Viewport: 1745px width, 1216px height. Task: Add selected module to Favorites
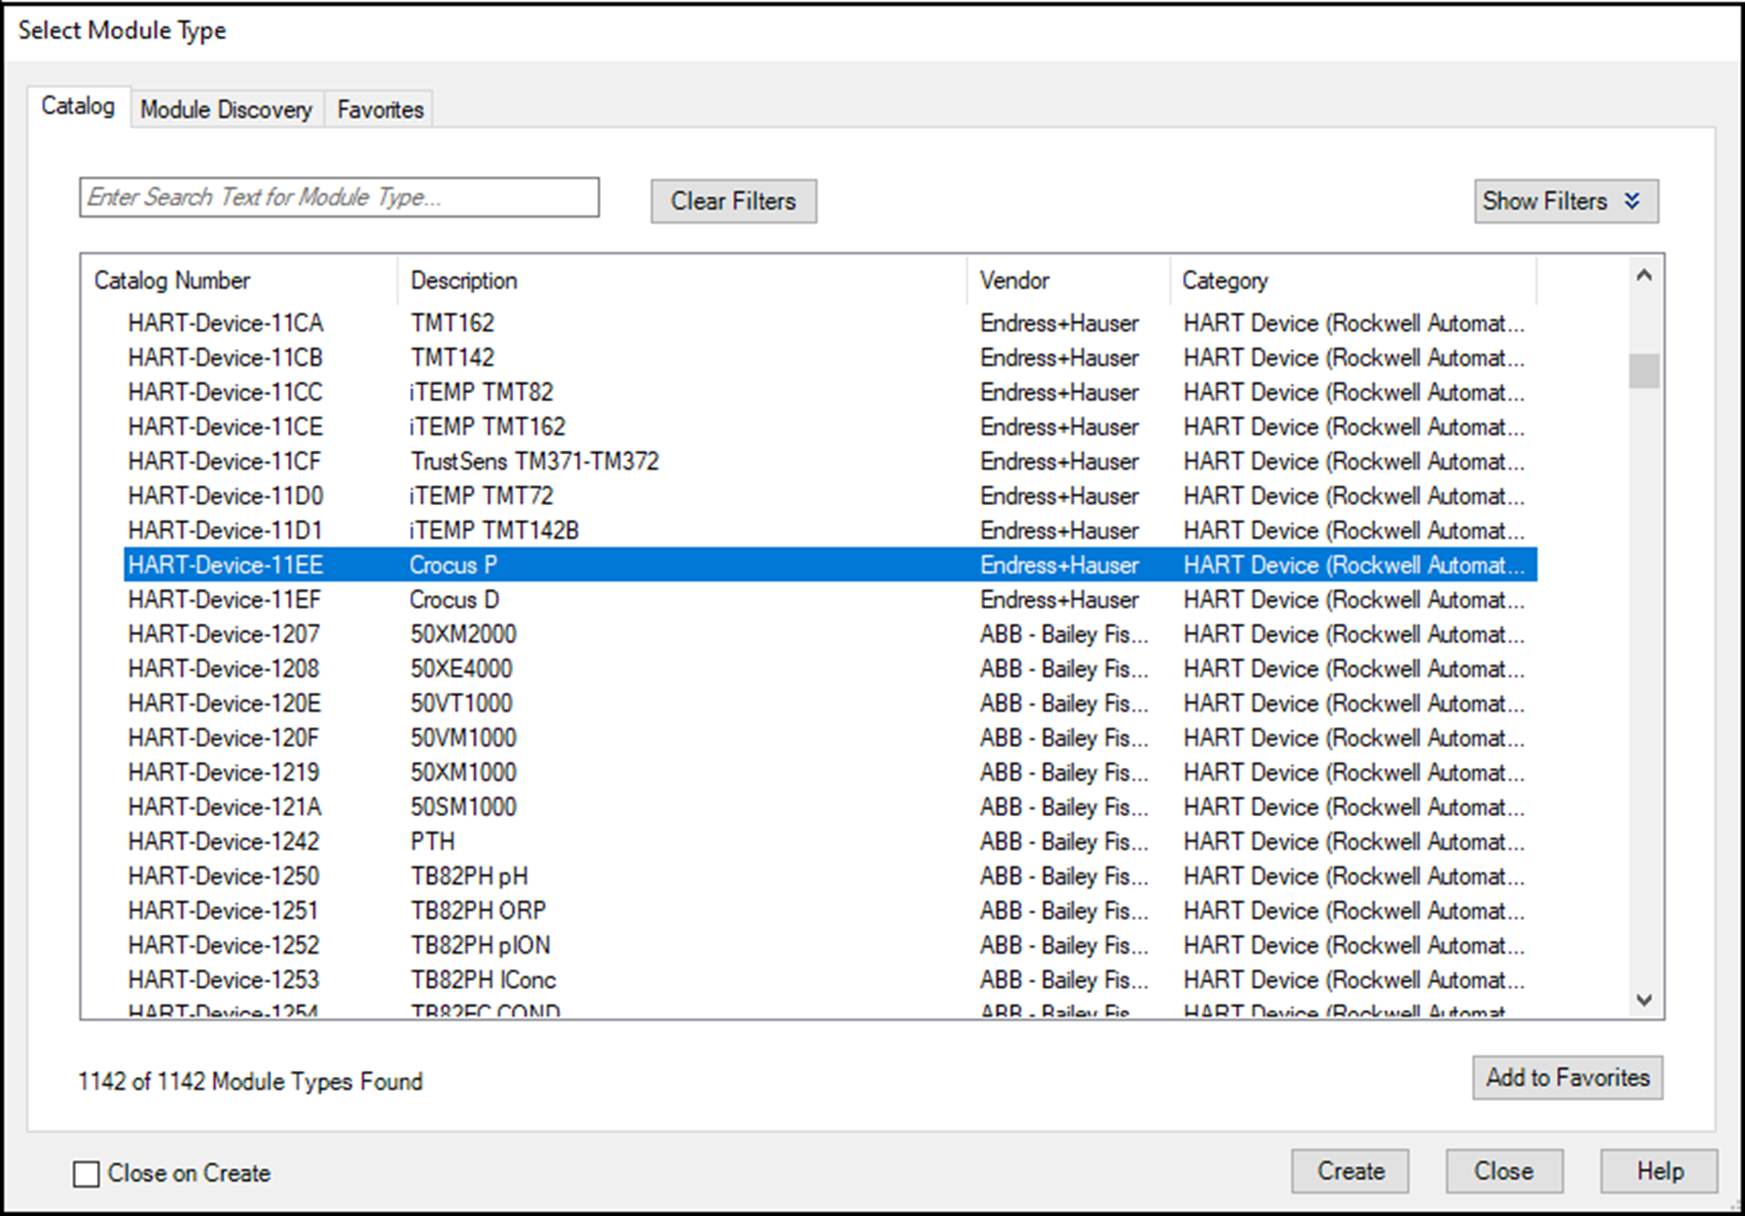tap(1567, 1077)
